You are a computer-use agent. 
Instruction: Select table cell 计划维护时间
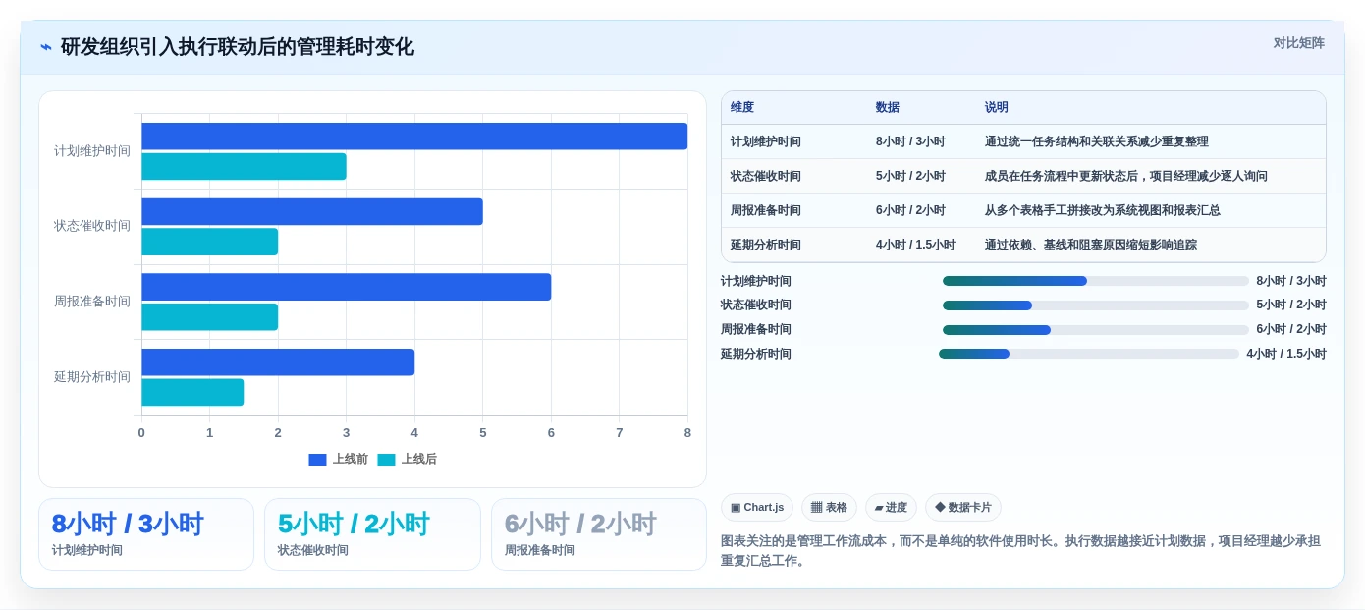[x=766, y=141]
